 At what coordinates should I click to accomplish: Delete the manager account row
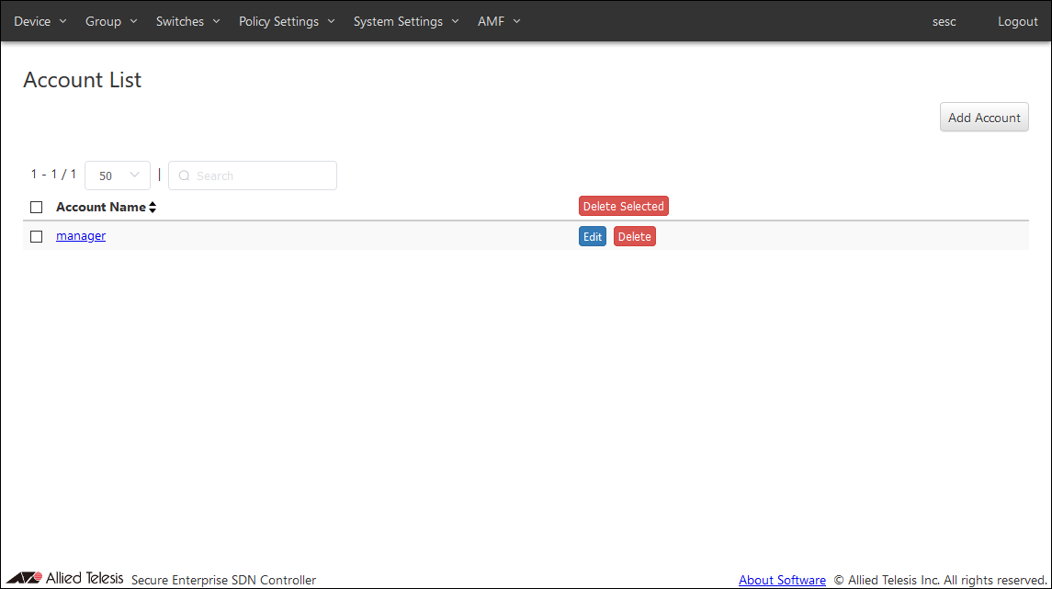point(634,237)
